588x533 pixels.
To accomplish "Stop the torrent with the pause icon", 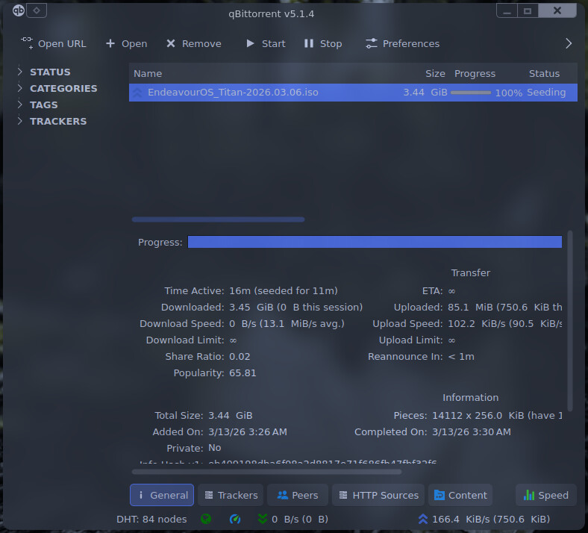I will 309,43.
